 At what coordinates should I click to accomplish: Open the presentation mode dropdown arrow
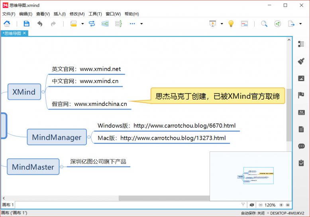pyautogui.click(x=222, y=24)
